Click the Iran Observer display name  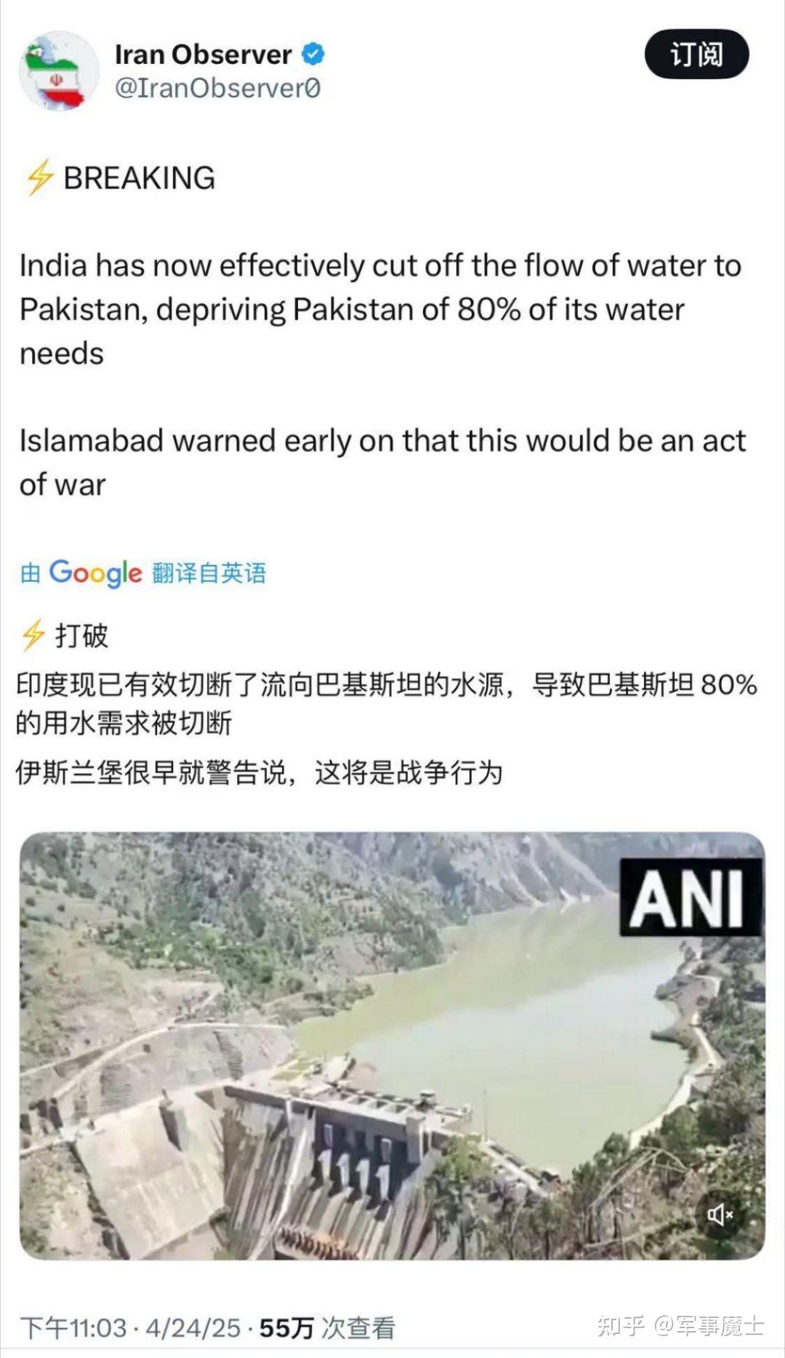[203, 55]
